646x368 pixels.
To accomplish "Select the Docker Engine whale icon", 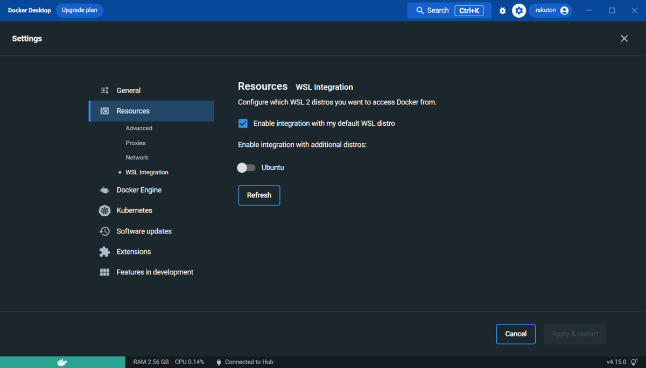I will point(104,189).
